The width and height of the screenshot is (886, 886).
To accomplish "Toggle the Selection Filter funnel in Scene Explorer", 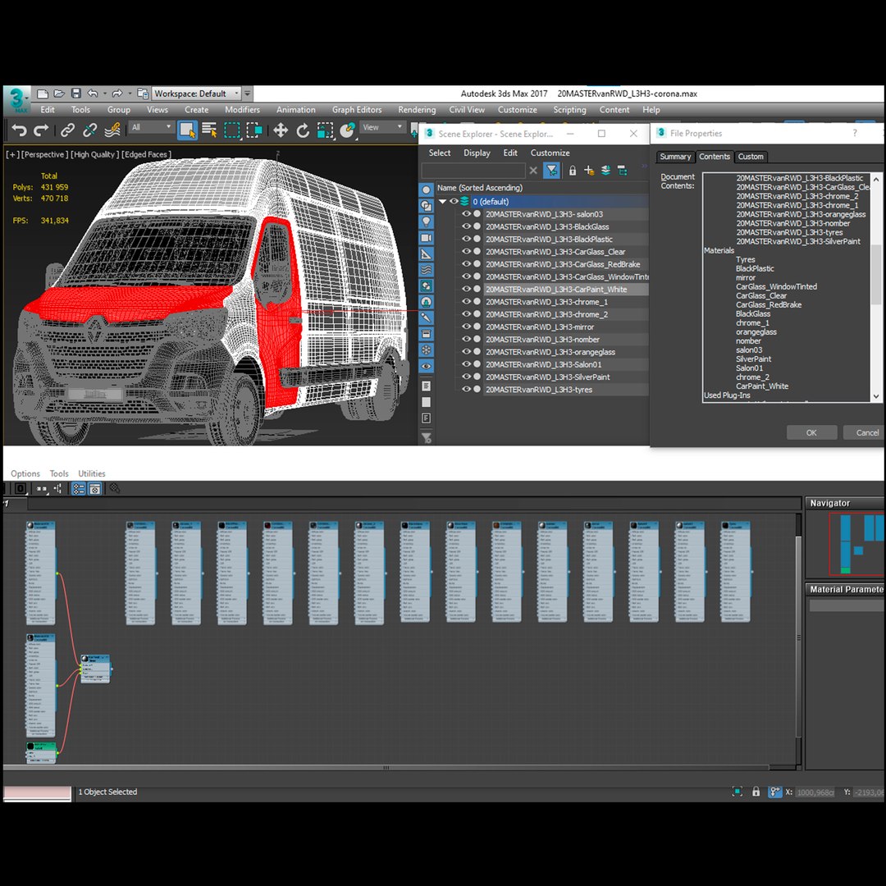I will pos(551,170).
